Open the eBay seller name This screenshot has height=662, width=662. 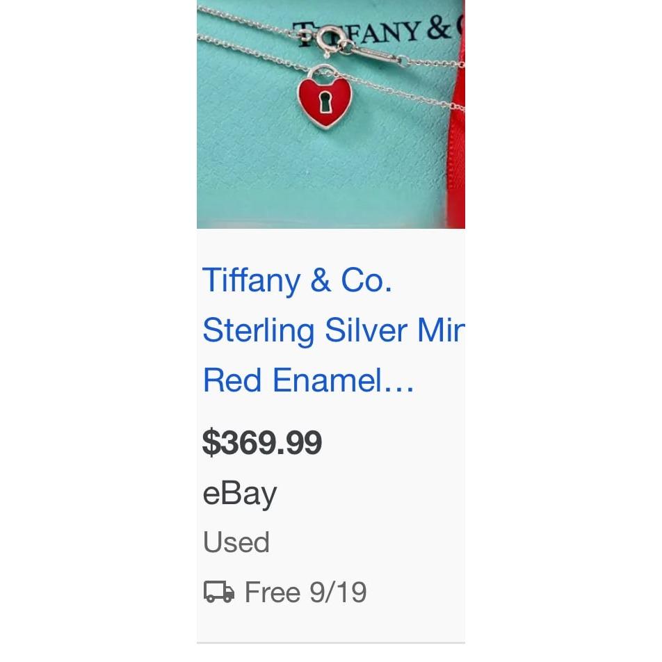point(239,494)
